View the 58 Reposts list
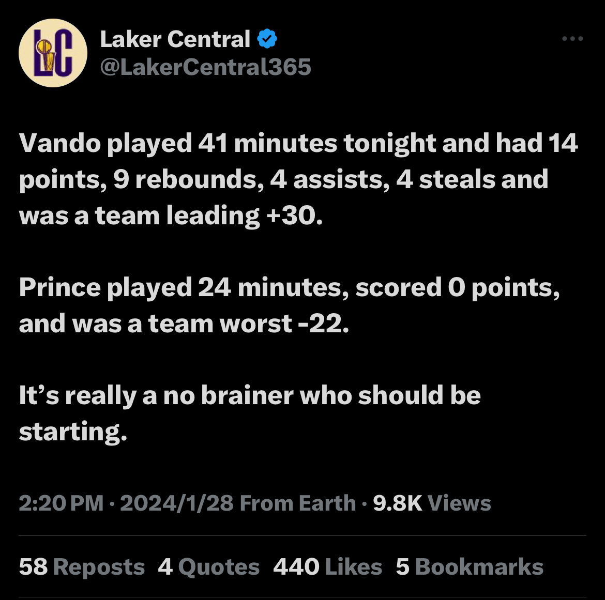 coord(82,567)
